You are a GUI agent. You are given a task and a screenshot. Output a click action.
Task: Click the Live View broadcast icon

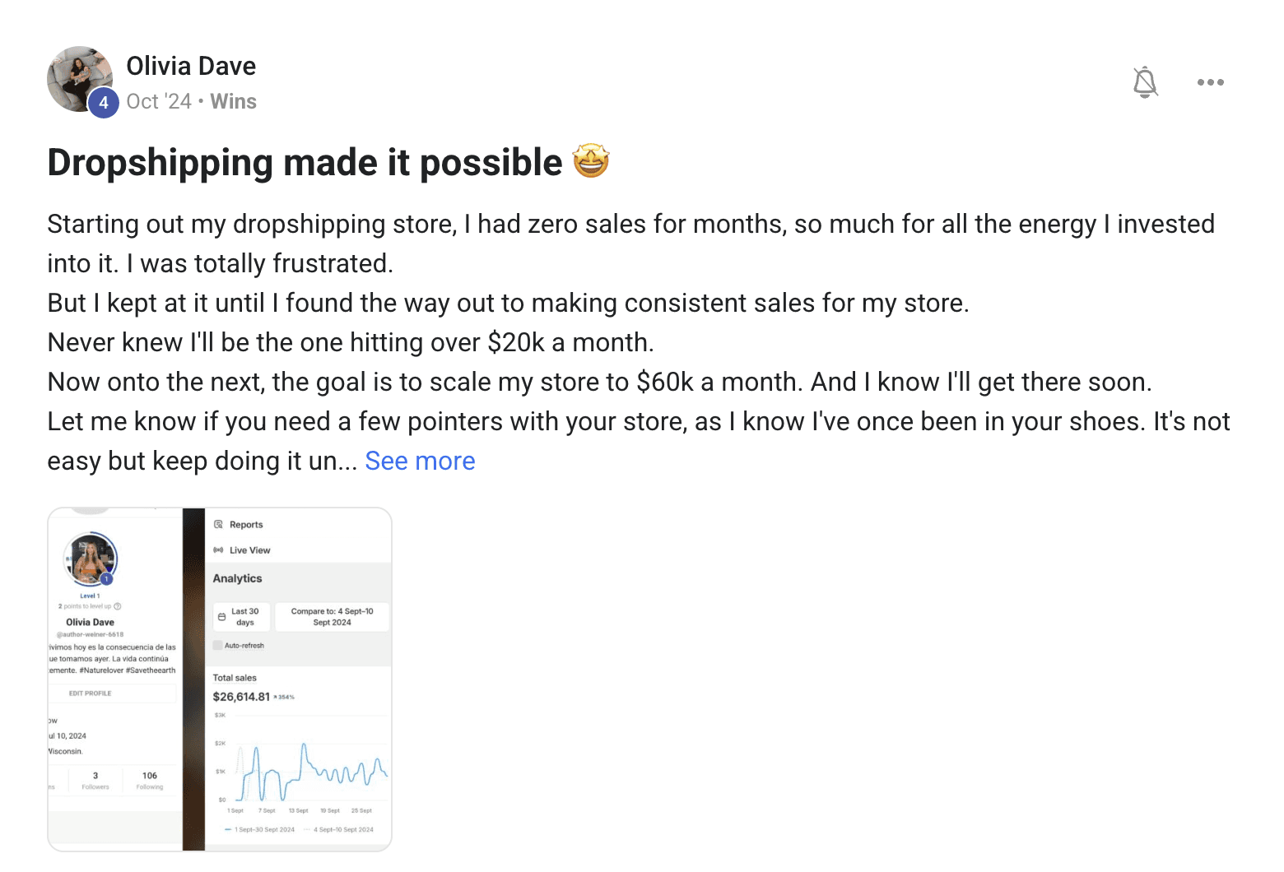pyautogui.click(x=219, y=550)
